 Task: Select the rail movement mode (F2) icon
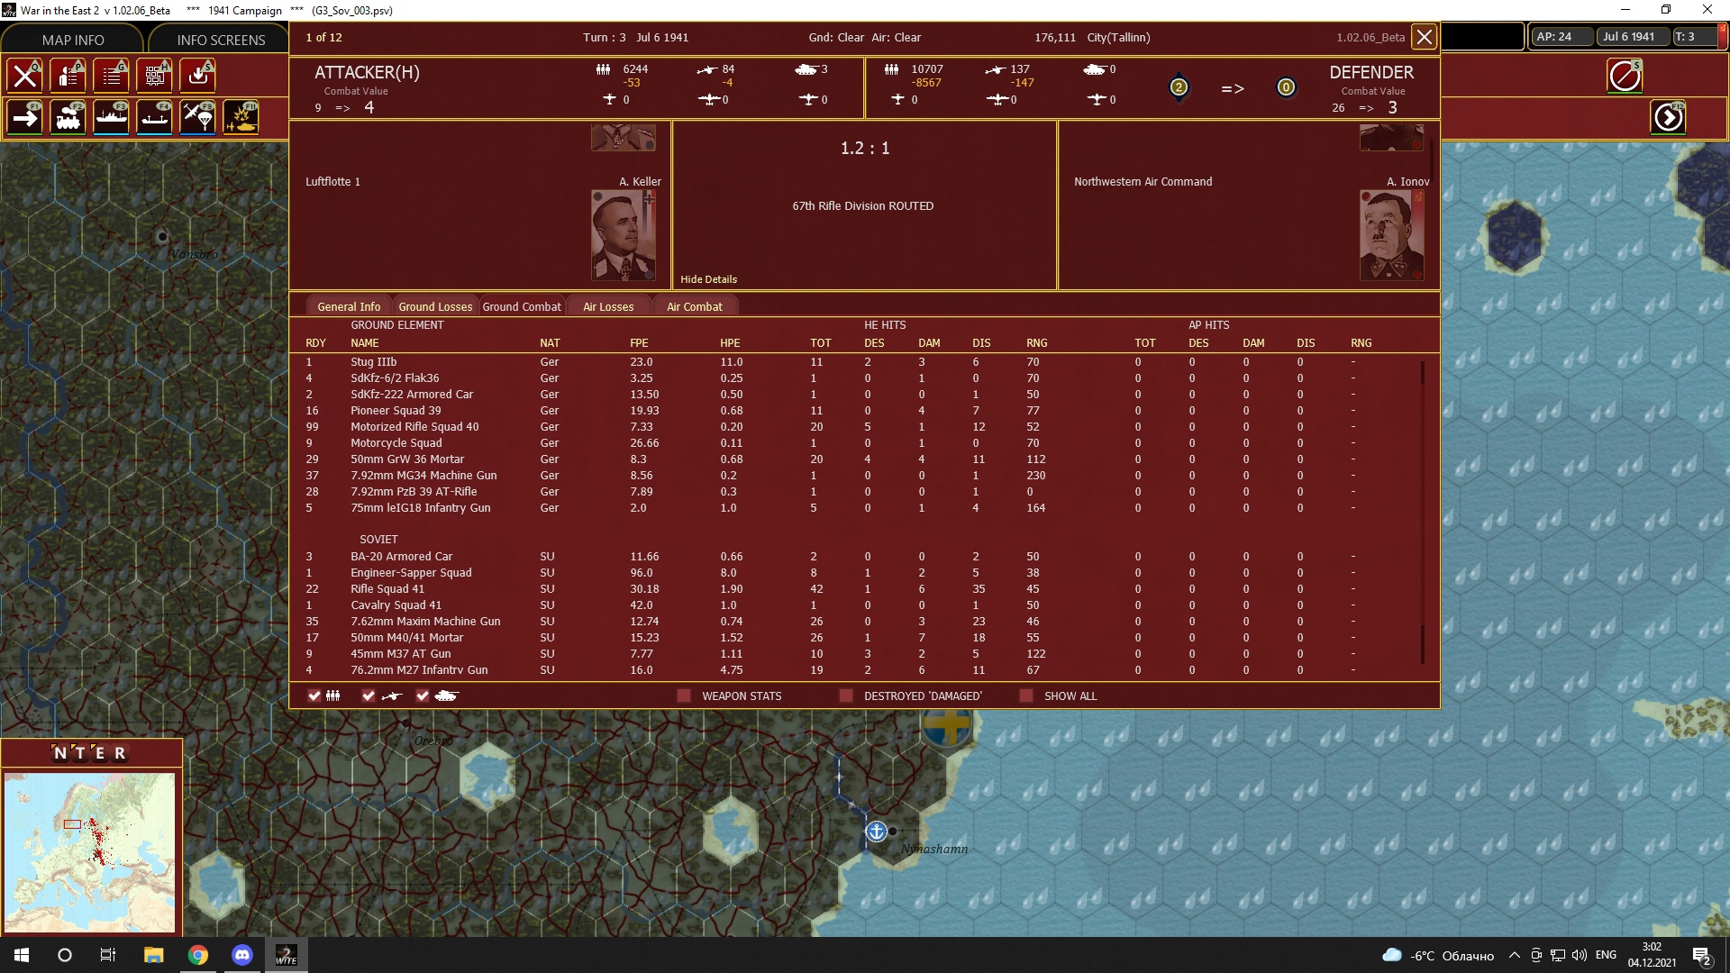click(x=68, y=117)
